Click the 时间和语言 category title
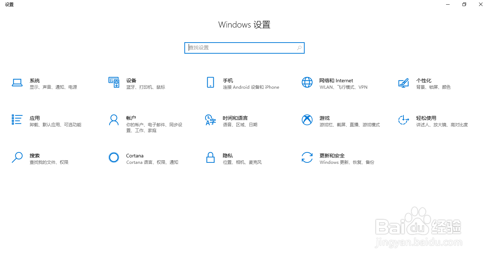Image resolution: width=489 pixels, height=259 pixels. [235, 118]
